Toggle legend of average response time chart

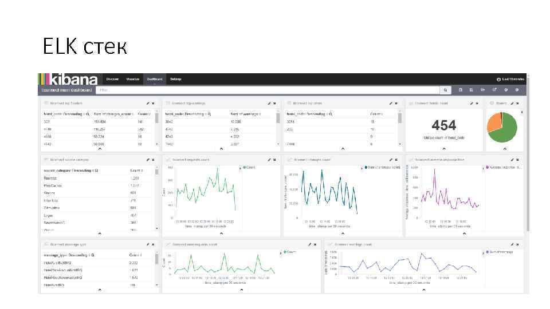(x=483, y=168)
